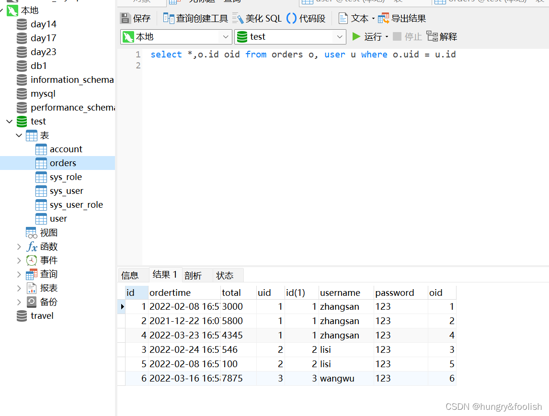The width and height of the screenshot is (549, 416).
Task: Click the Text (文本) toolbar icon
Action: pyautogui.click(x=343, y=18)
